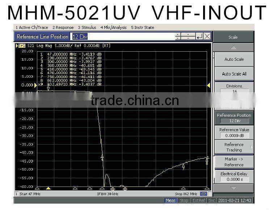Select marker 4 on the trace slope

click(x=102, y=157)
